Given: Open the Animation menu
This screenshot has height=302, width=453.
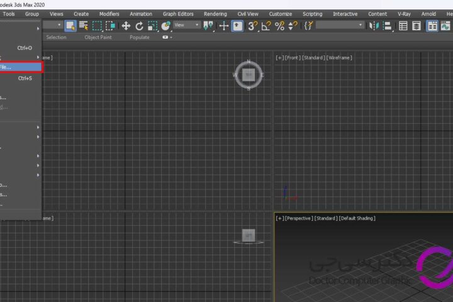Looking at the screenshot, I should pyautogui.click(x=141, y=14).
